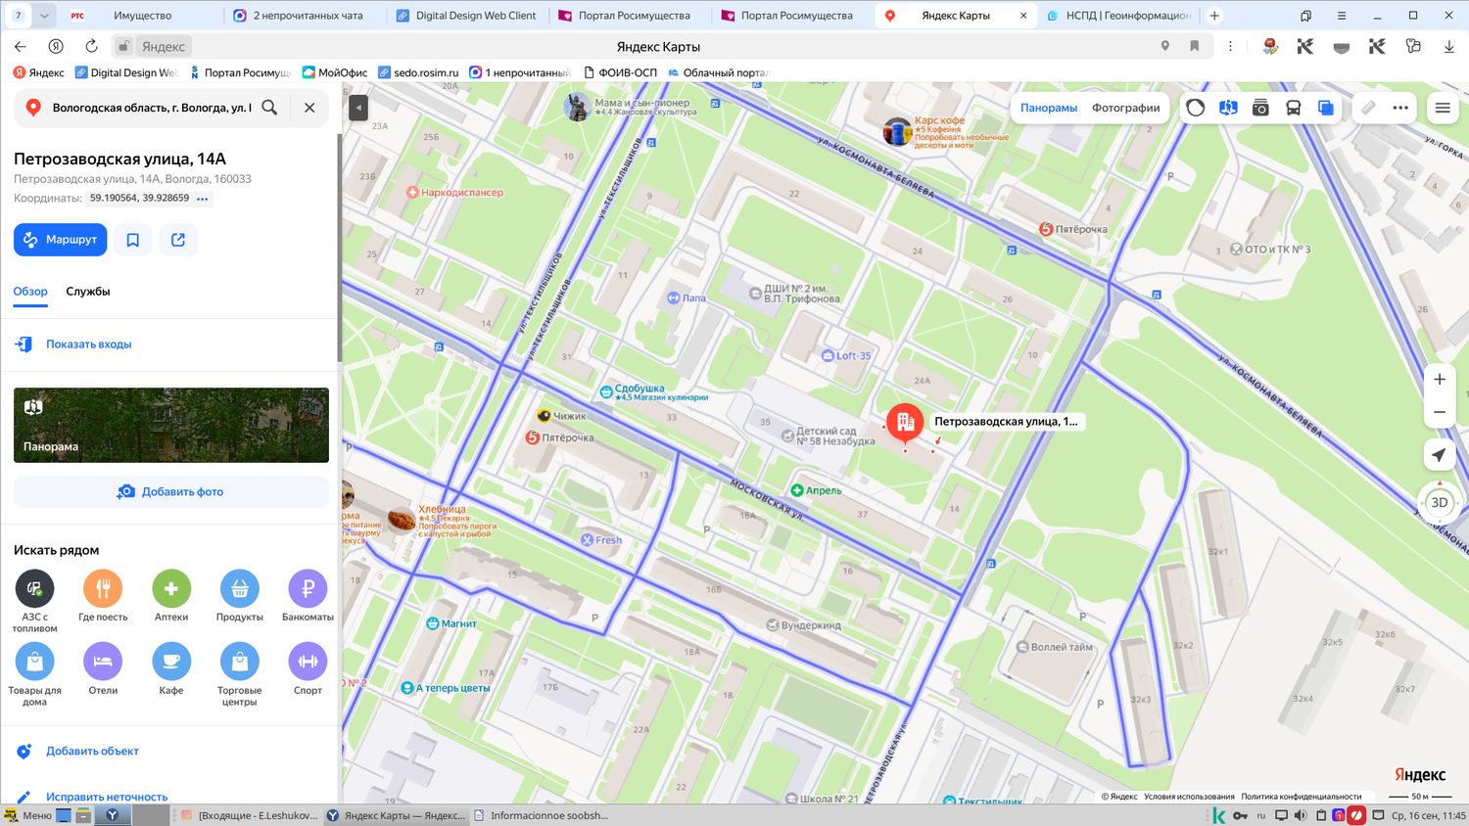
Task: Toggle the 3D map tilt control
Action: (1439, 502)
